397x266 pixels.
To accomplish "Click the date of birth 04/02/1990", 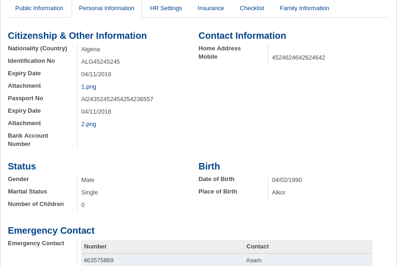I will coord(287,180).
